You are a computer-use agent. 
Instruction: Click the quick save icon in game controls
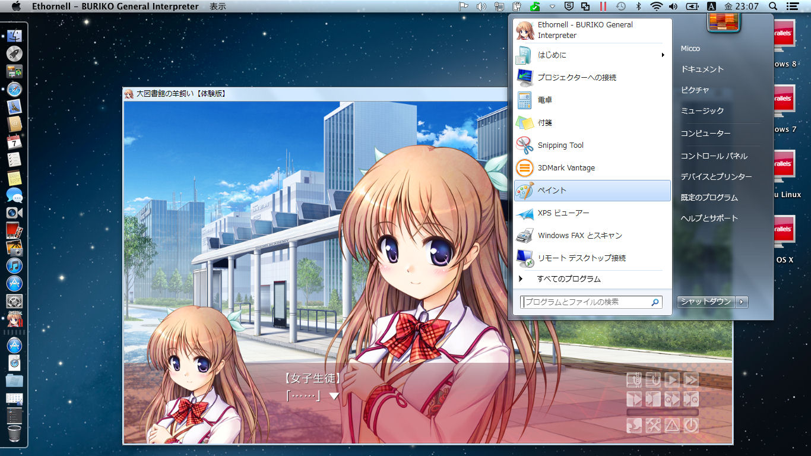click(x=635, y=379)
